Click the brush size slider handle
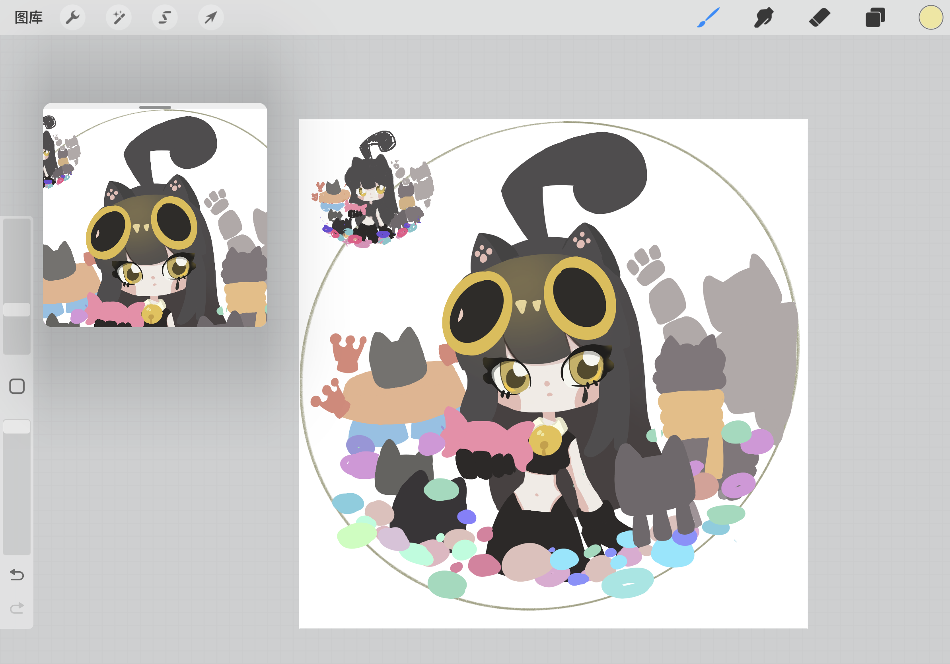950x664 pixels. (x=17, y=310)
